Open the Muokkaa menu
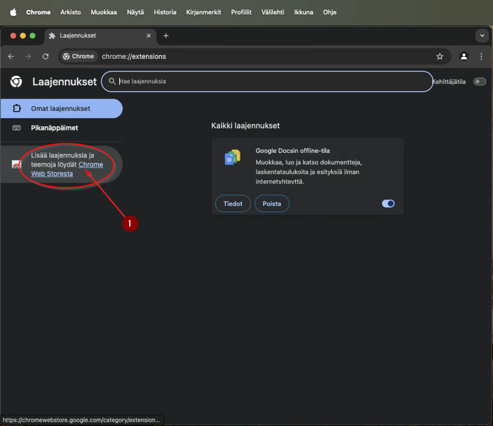Screen dimensions: 493x426 point(104,12)
